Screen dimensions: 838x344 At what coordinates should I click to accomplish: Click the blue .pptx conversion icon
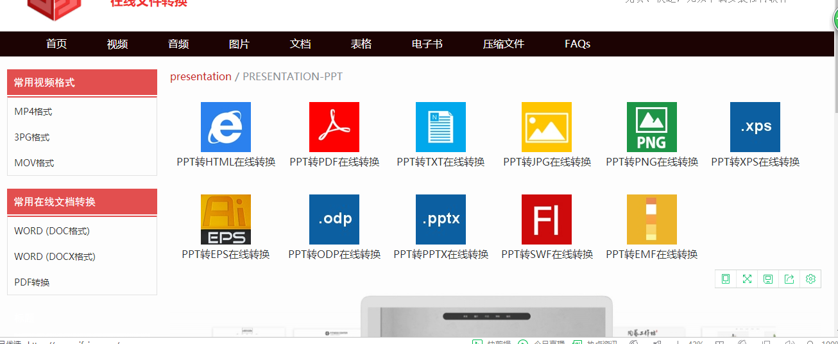pos(441,219)
